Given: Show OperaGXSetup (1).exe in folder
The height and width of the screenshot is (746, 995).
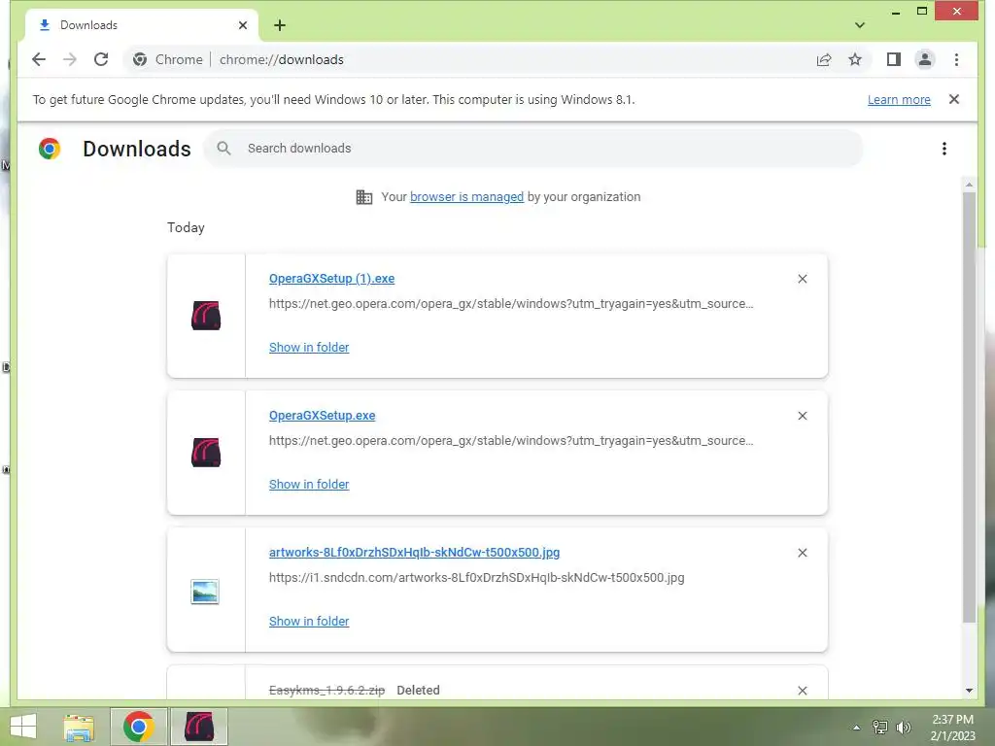Looking at the screenshot, I should (309, 347).
